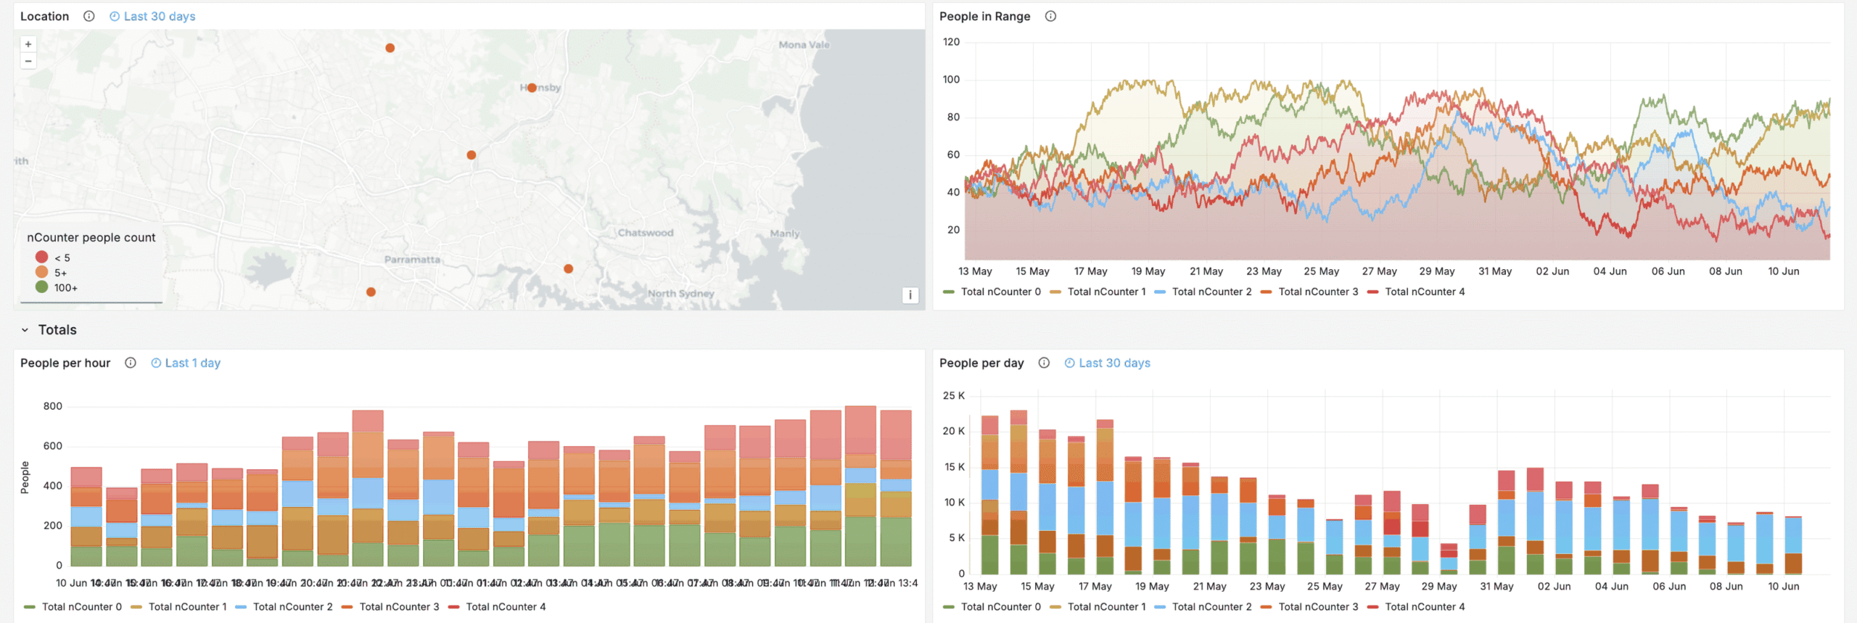1857x623 pixels.
Task: Click the '25 K' y-axis label
Action: (x=953, y=395)
